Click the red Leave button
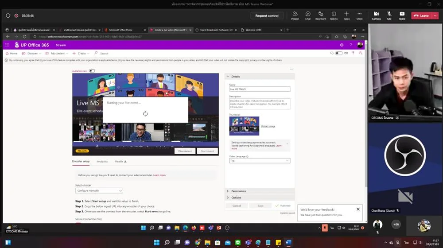This screenshot has height=248, width=443. tap(422, 15)
